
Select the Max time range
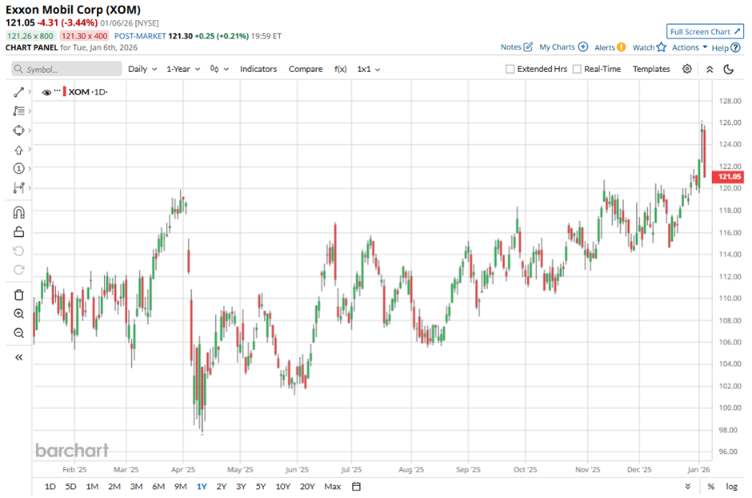(x=332, y=487)
